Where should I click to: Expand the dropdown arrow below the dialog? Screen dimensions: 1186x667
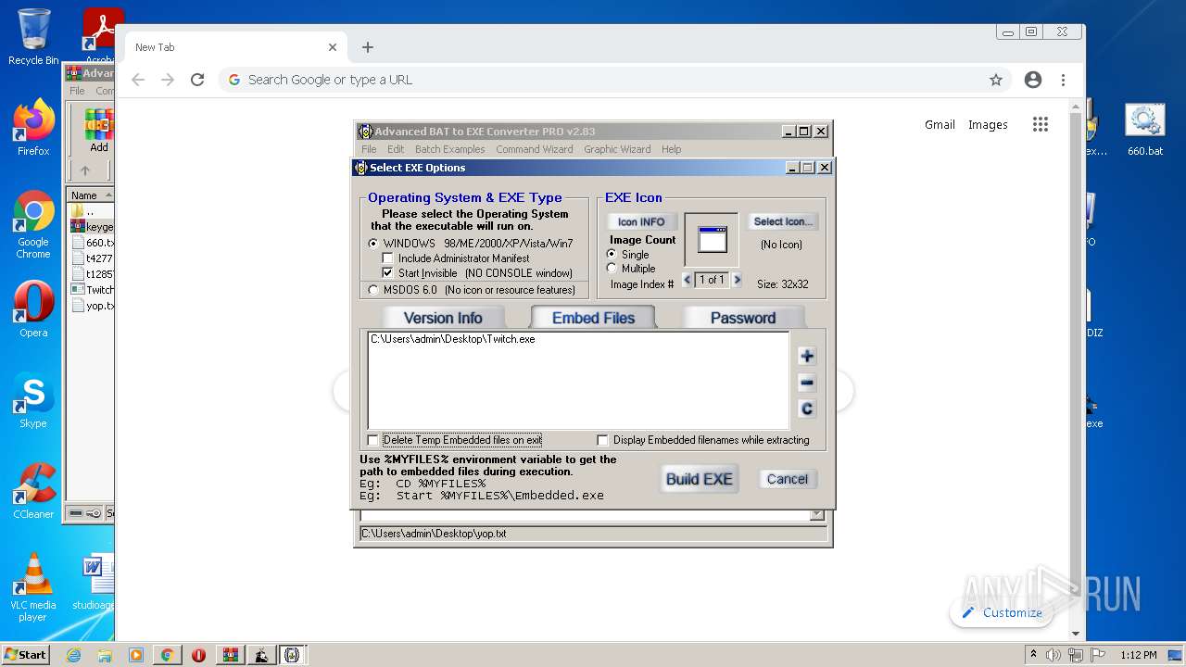pos(816,515)
